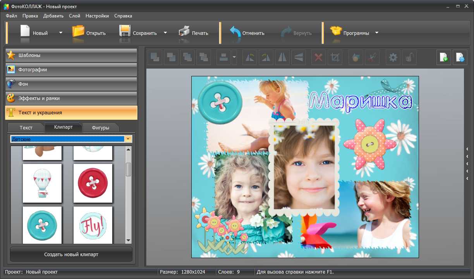Click the Print toolbar button

tap(194, 33)
